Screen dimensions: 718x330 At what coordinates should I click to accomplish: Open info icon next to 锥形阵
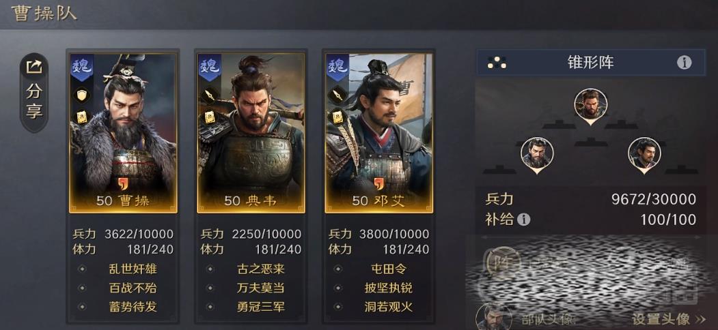(x=684, y=62)
